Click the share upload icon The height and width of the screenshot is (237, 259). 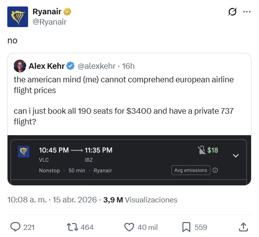click(x=244, y=227)
